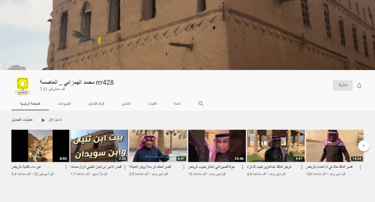Open three-dot menu for the 4:41 video
This screenshot has width=375, height=202.
[x=302, y=168]
